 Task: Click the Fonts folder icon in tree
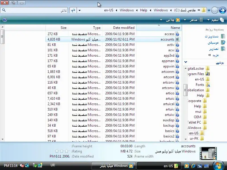[208, 85]
